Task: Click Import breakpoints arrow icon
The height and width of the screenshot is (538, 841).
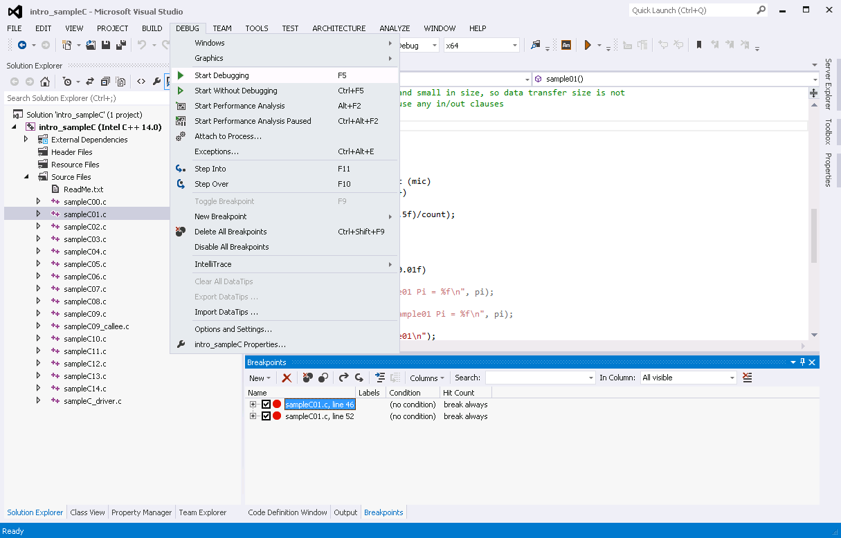Action: click(359, 378)
